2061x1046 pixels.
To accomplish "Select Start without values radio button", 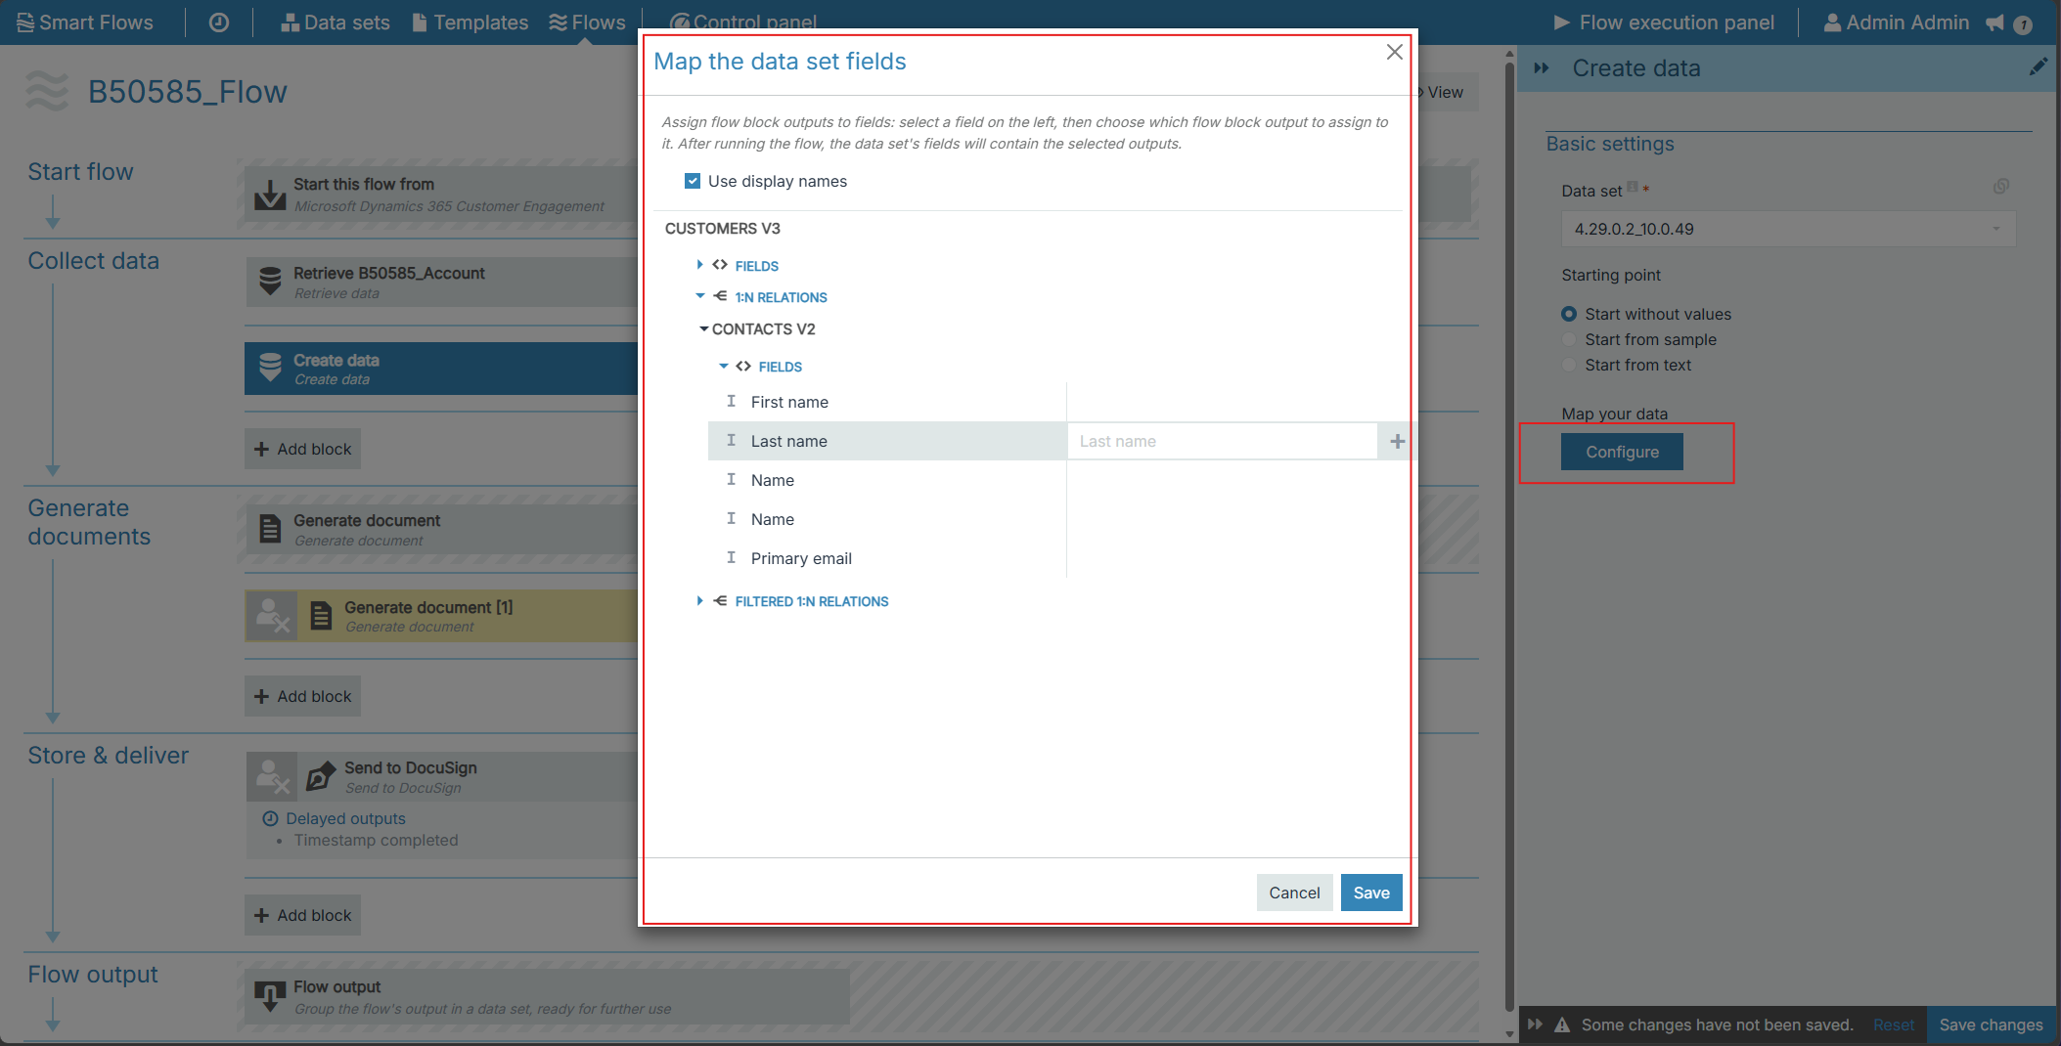I will (x=1569, y=314).
